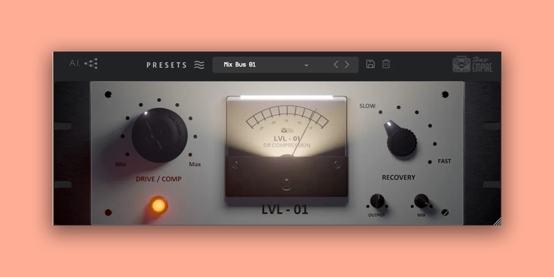This screenshot has width=554, height=277.
Task: Click the Min label of drive knob
Action: (x=121, y=165)
